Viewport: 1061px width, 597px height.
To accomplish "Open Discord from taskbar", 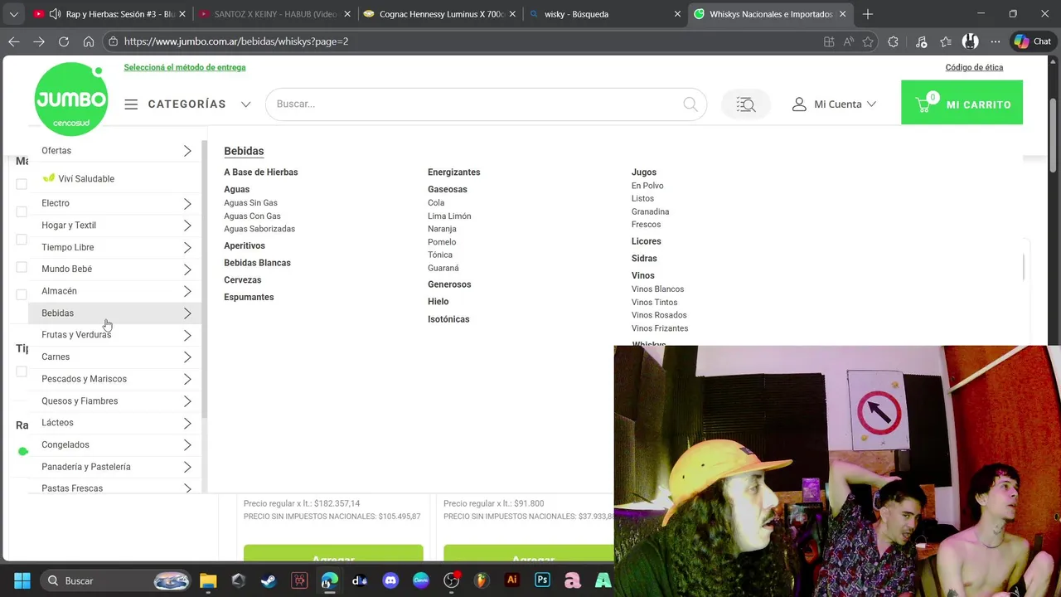I will (390, 580).
